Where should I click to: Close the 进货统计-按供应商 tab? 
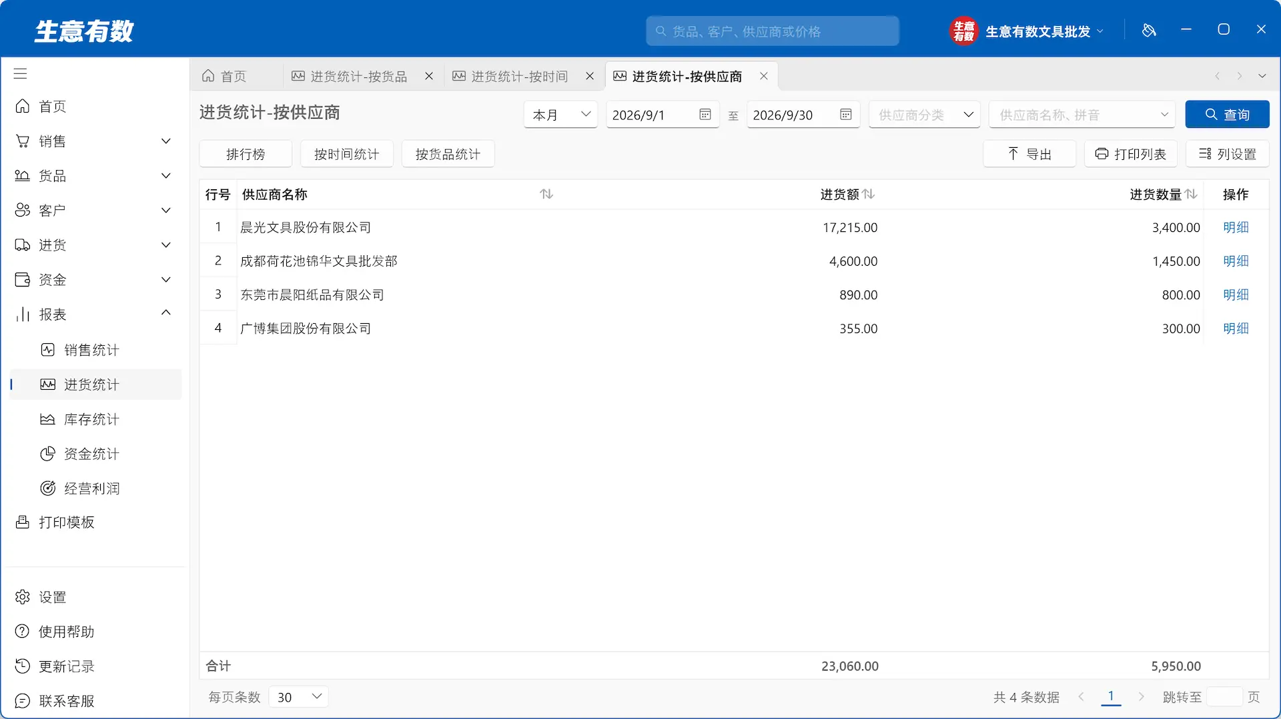click(764, 76)
